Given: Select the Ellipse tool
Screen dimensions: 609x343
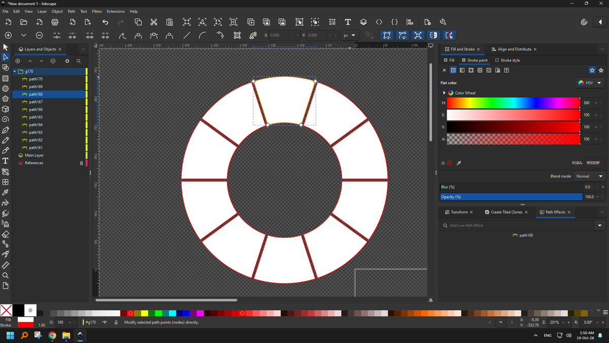Looking at the screenshot, I should [x=6, y=88].
